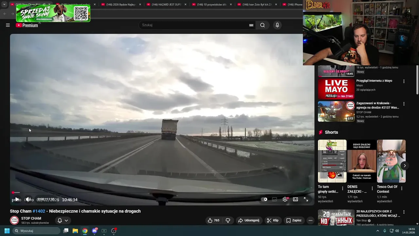
Task: Seek on the video progress bar
Action: pyautogui.click(x=162, y=193)
